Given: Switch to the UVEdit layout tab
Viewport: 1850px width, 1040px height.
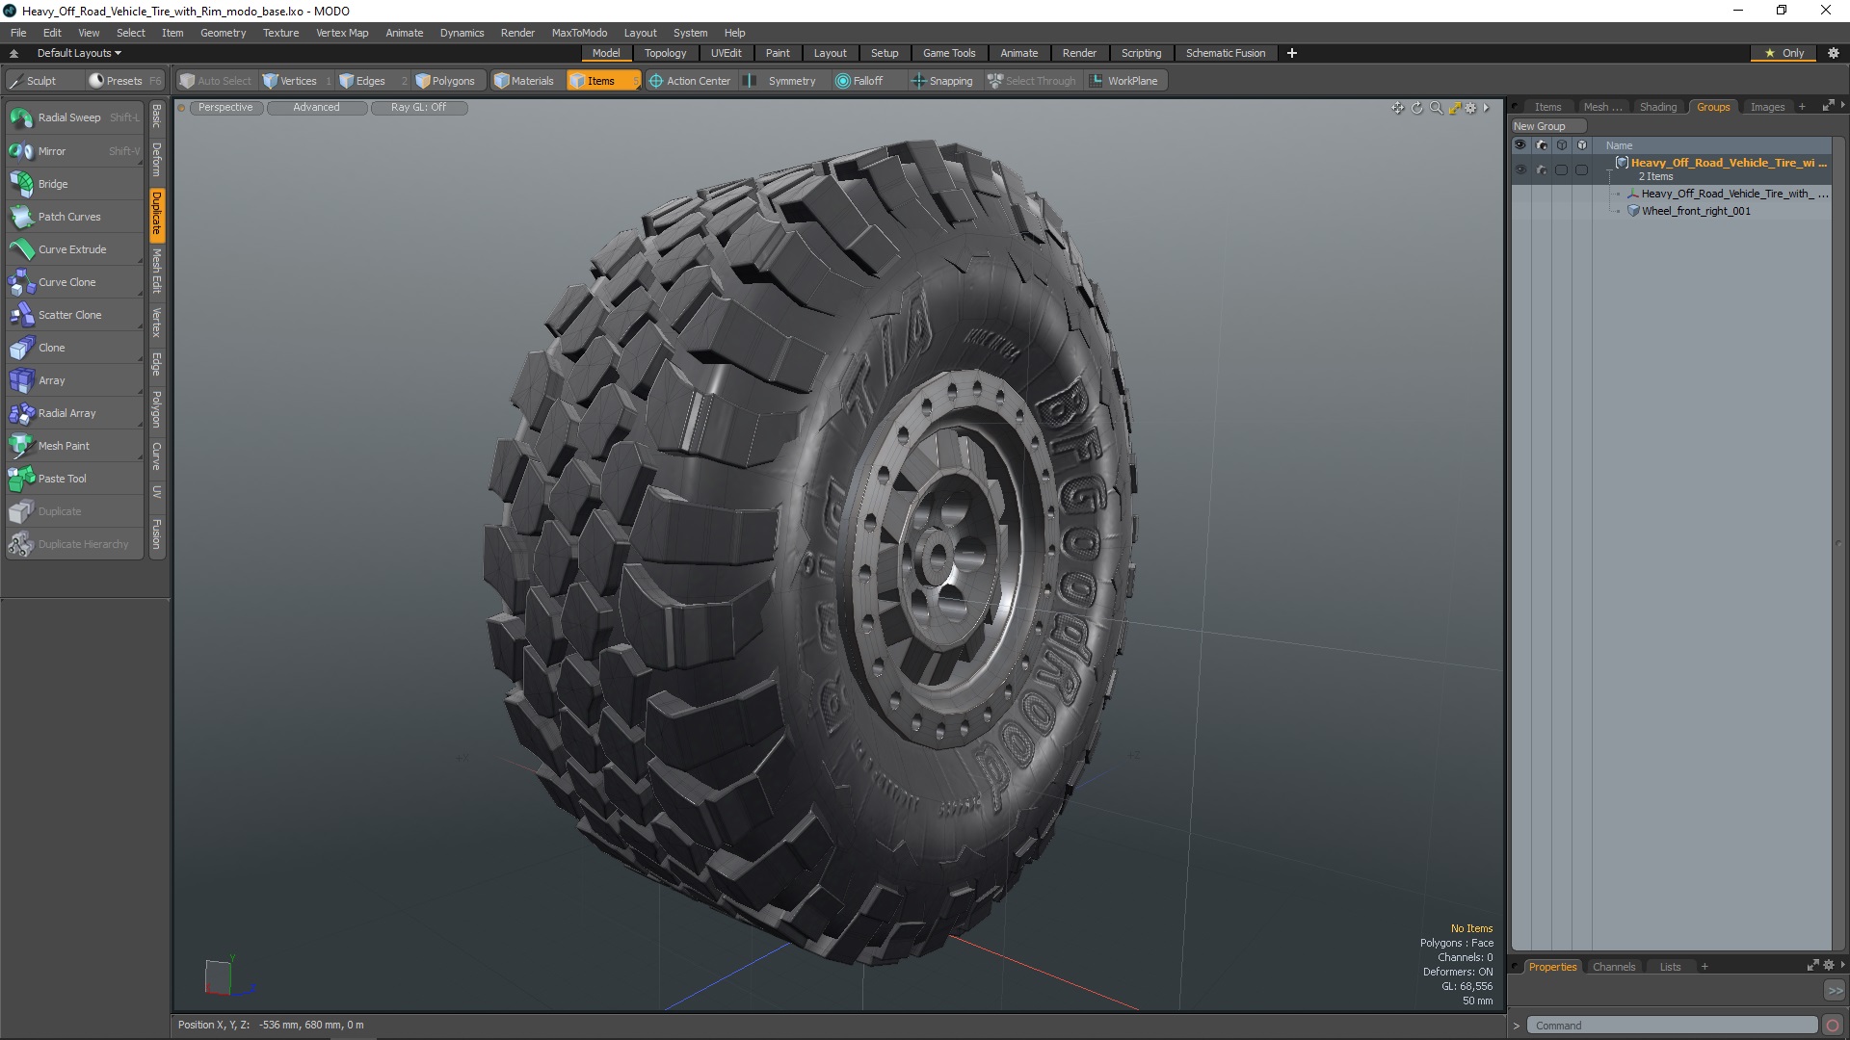Looking at the screenshot, I should [726, 53].
